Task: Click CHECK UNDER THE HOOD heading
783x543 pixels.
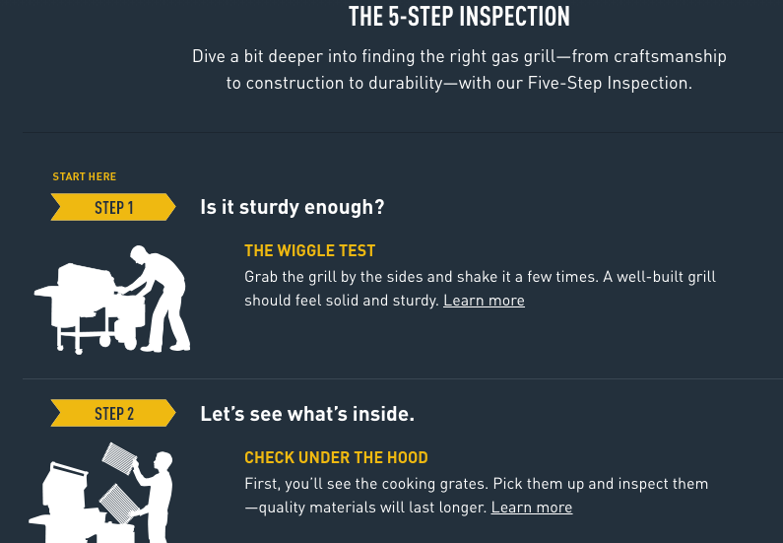Action: click(x=336, y=457)
